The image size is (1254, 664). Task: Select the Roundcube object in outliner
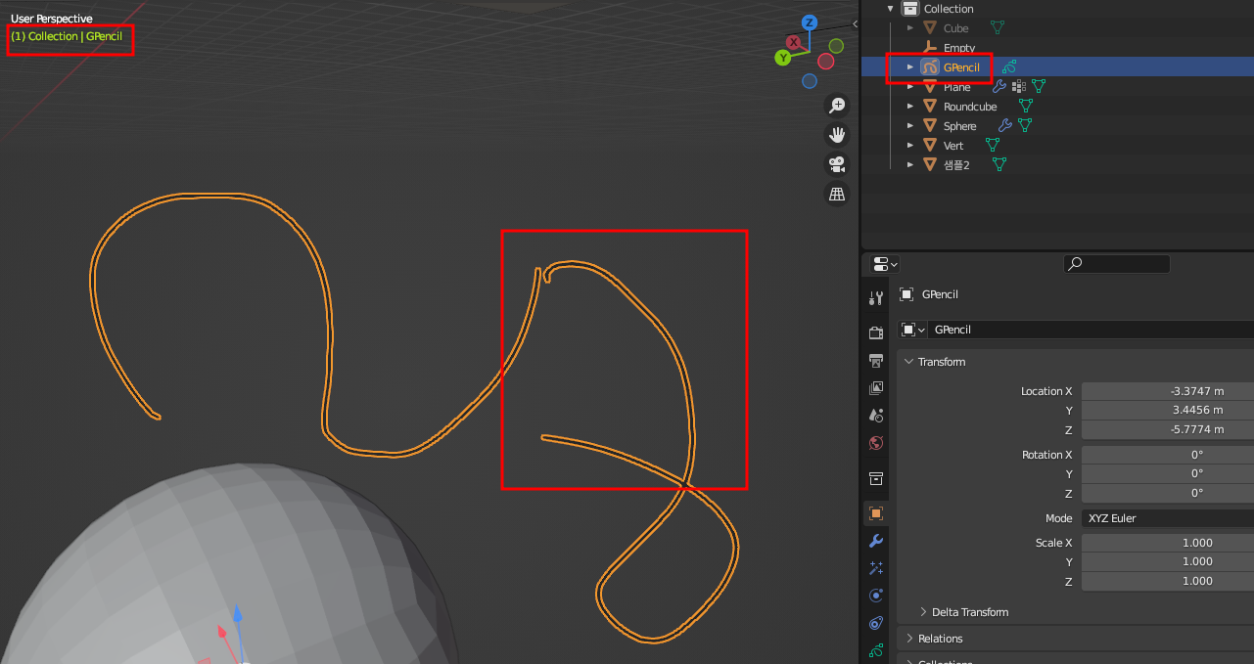click(970, 107)
